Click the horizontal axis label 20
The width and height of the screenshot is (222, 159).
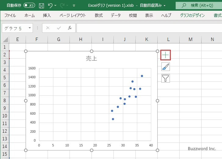[x=95, y=145]
